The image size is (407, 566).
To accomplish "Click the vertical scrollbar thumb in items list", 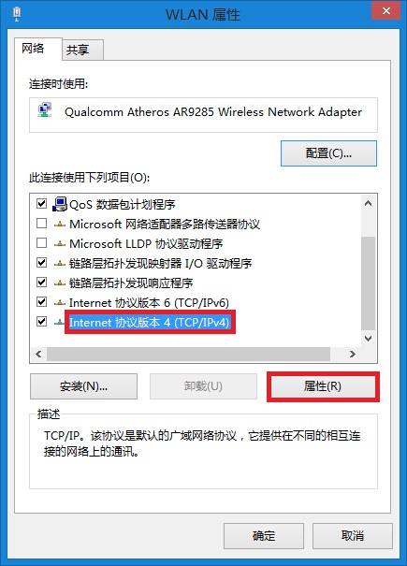I will 368,283.
